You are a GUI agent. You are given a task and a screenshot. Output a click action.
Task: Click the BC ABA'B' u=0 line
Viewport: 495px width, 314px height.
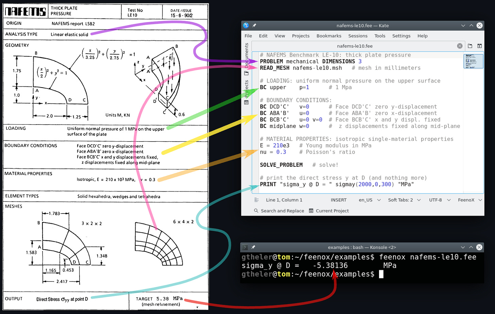click(x=348, y=113)
